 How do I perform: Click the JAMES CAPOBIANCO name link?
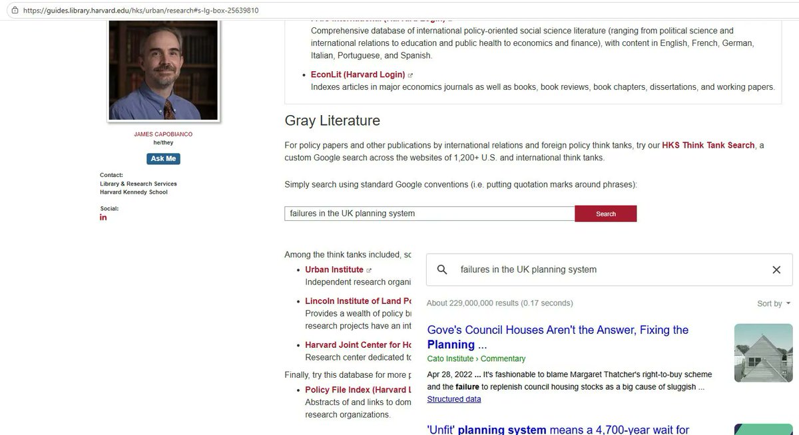click(x=163, y=134)
